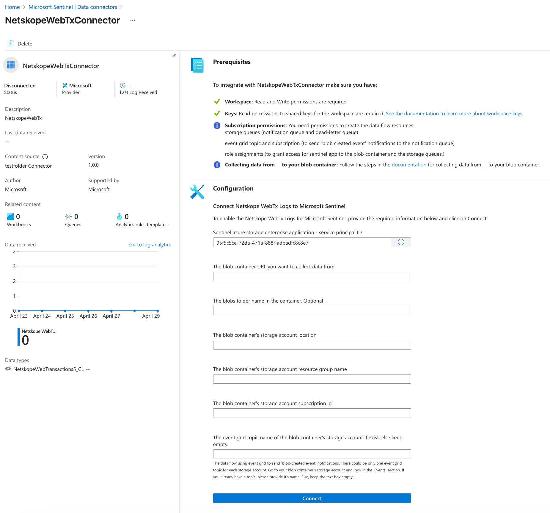Click the Netskope WebT... chart legend entry
The width and height of the screenshot is (550, 513).
[x=37, y=337]
